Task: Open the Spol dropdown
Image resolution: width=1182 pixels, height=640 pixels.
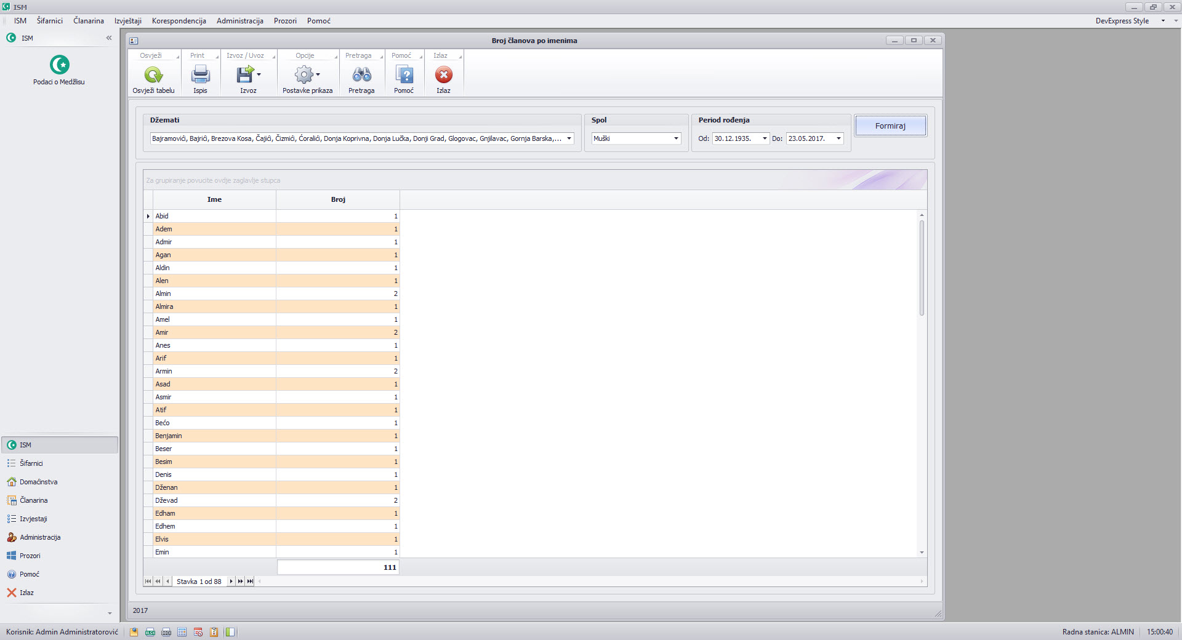Action: (x=676, y=138)
